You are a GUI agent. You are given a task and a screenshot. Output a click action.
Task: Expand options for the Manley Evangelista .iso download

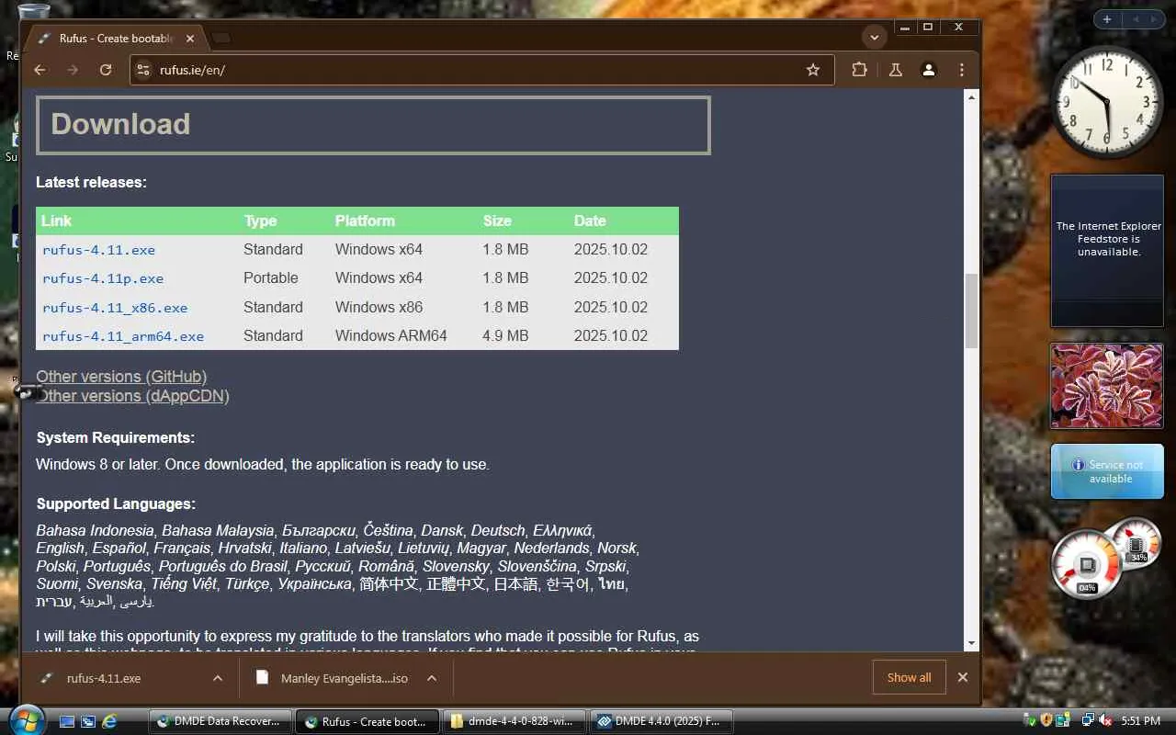(432, 678)
